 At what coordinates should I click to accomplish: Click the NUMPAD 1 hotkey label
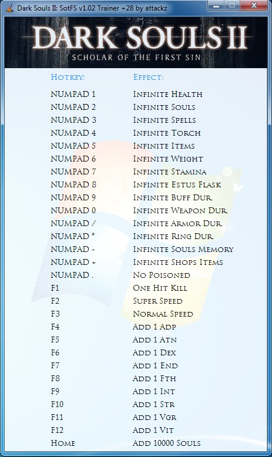point(73,94)
